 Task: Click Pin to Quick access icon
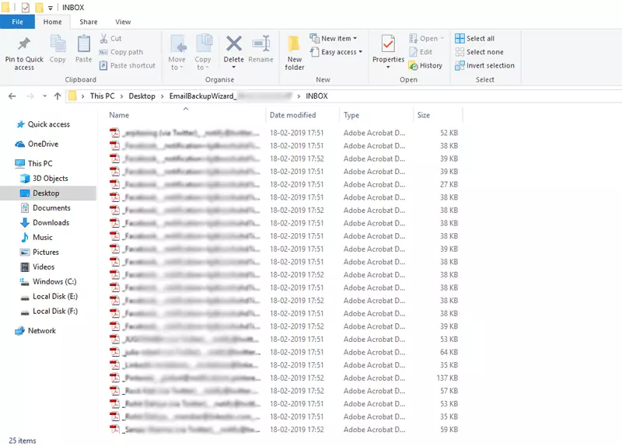(x=24, y=44)
